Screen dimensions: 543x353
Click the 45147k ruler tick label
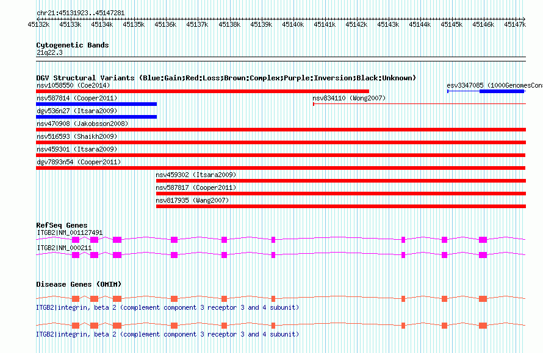[x=515, y=24]
